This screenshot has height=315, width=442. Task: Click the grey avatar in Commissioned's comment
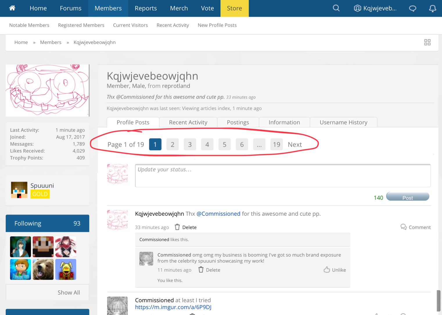146,258
